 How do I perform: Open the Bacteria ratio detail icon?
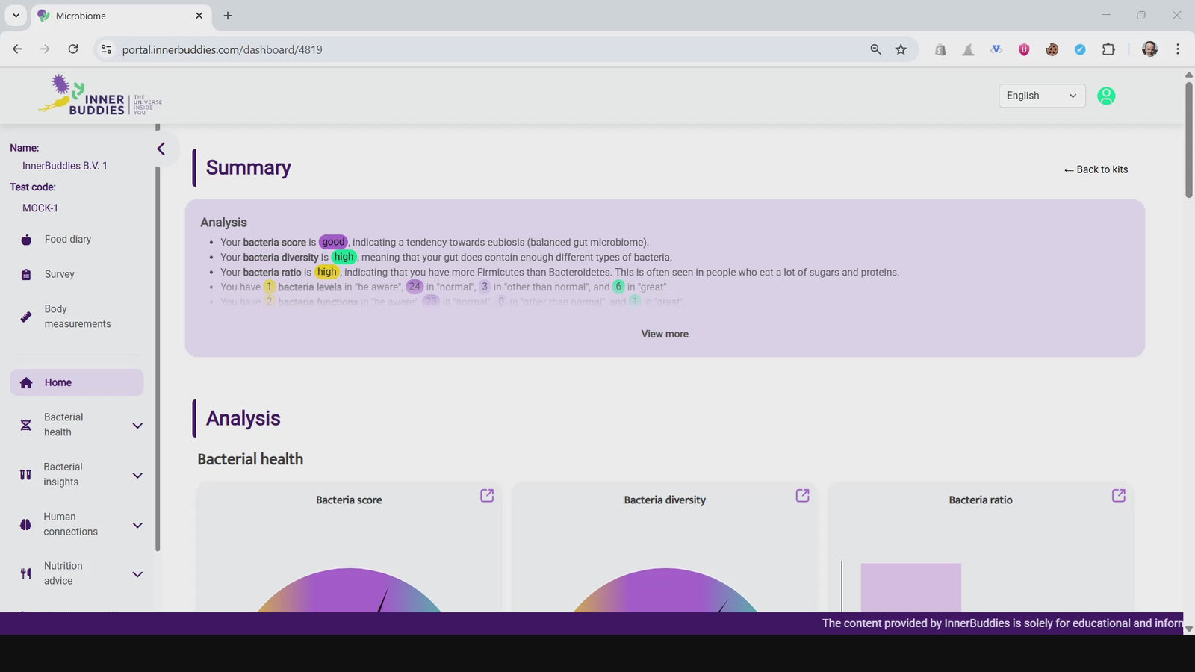1119,496
